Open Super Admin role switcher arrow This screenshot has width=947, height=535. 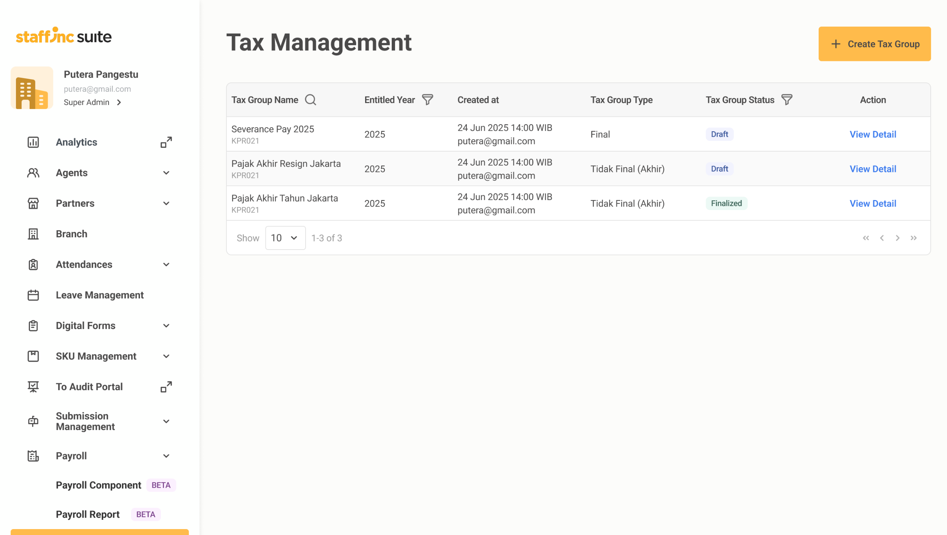click(119, 102)
